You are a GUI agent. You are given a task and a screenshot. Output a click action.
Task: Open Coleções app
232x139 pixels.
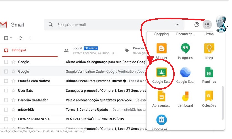[209, 99]
